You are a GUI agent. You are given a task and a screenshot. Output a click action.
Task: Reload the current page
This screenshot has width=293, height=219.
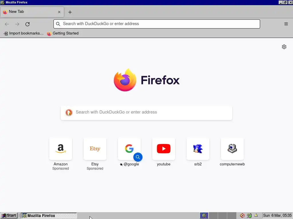point(27,24)
